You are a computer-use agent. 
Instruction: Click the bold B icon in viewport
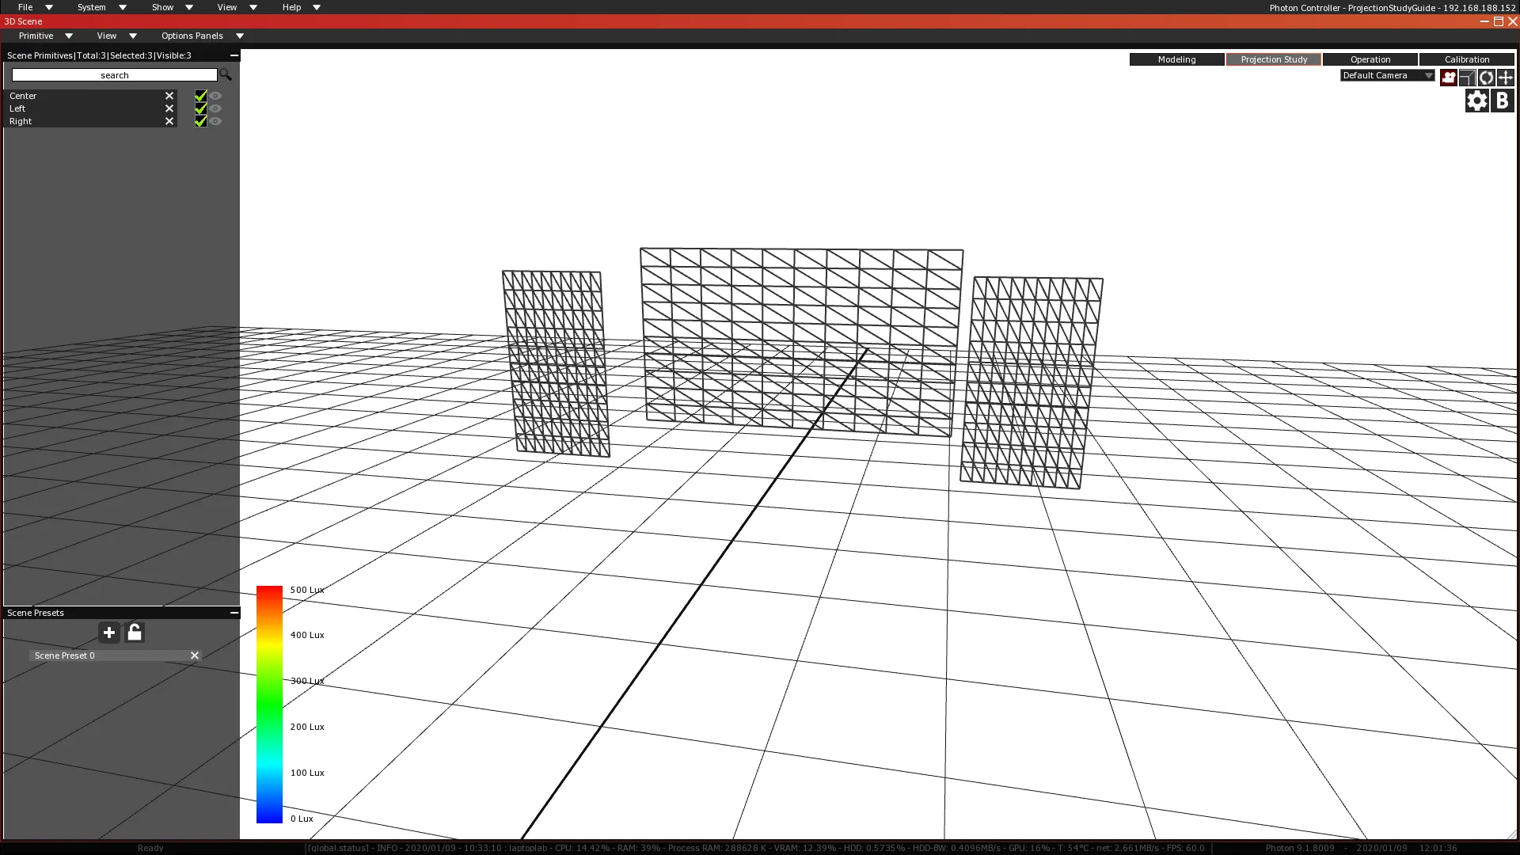point(1502,101)
